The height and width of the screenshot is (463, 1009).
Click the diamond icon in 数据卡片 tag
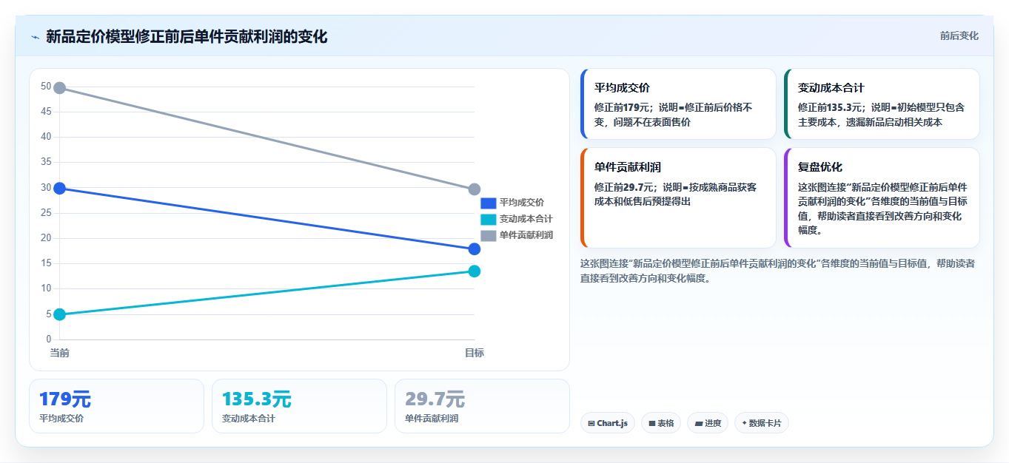(x=744, y=423)
